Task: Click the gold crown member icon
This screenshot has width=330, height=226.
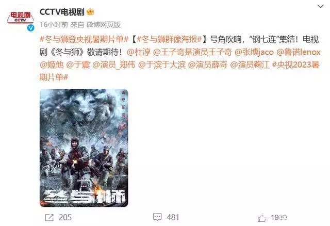Action: click(x=90, y=12)
